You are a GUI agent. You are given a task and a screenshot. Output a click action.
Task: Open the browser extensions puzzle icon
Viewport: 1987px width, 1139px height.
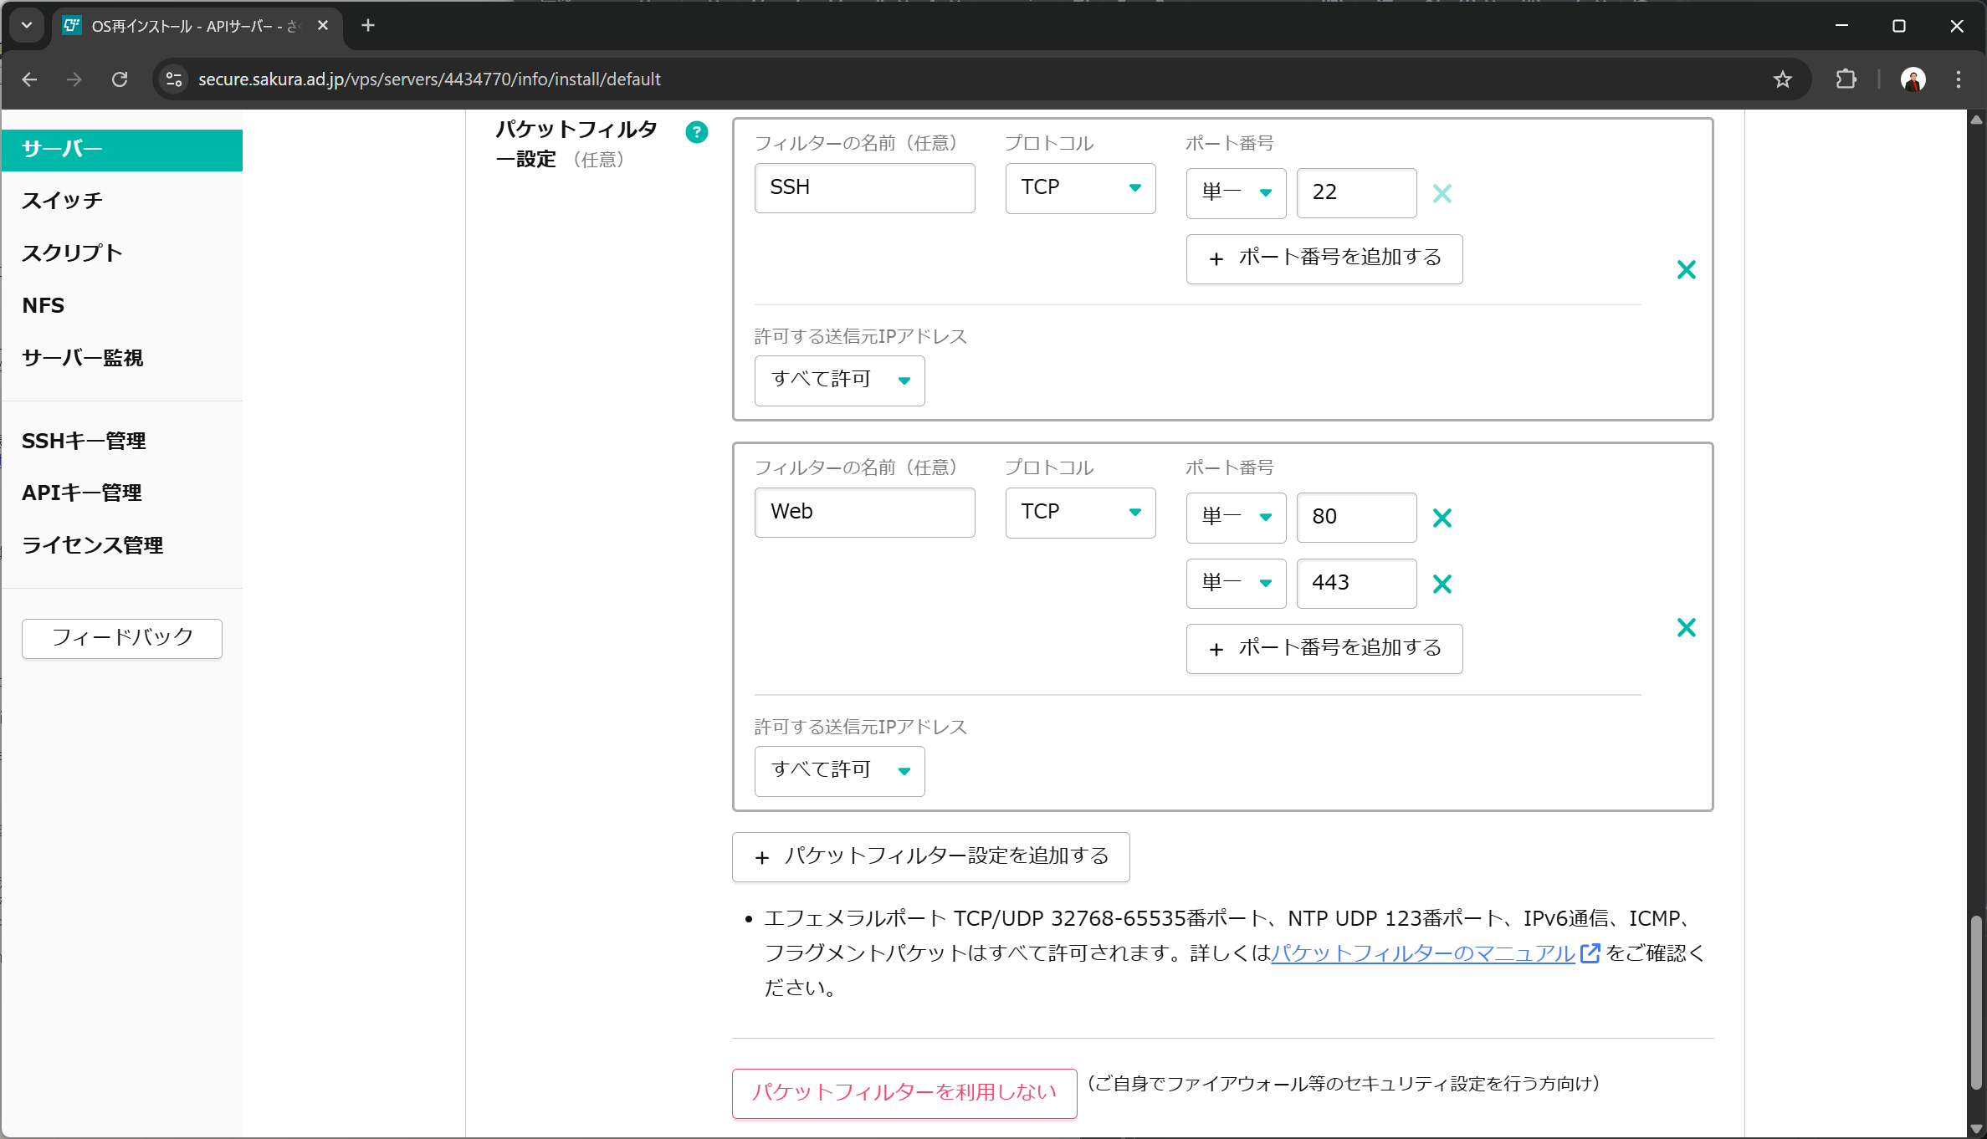pos(1846,79)
